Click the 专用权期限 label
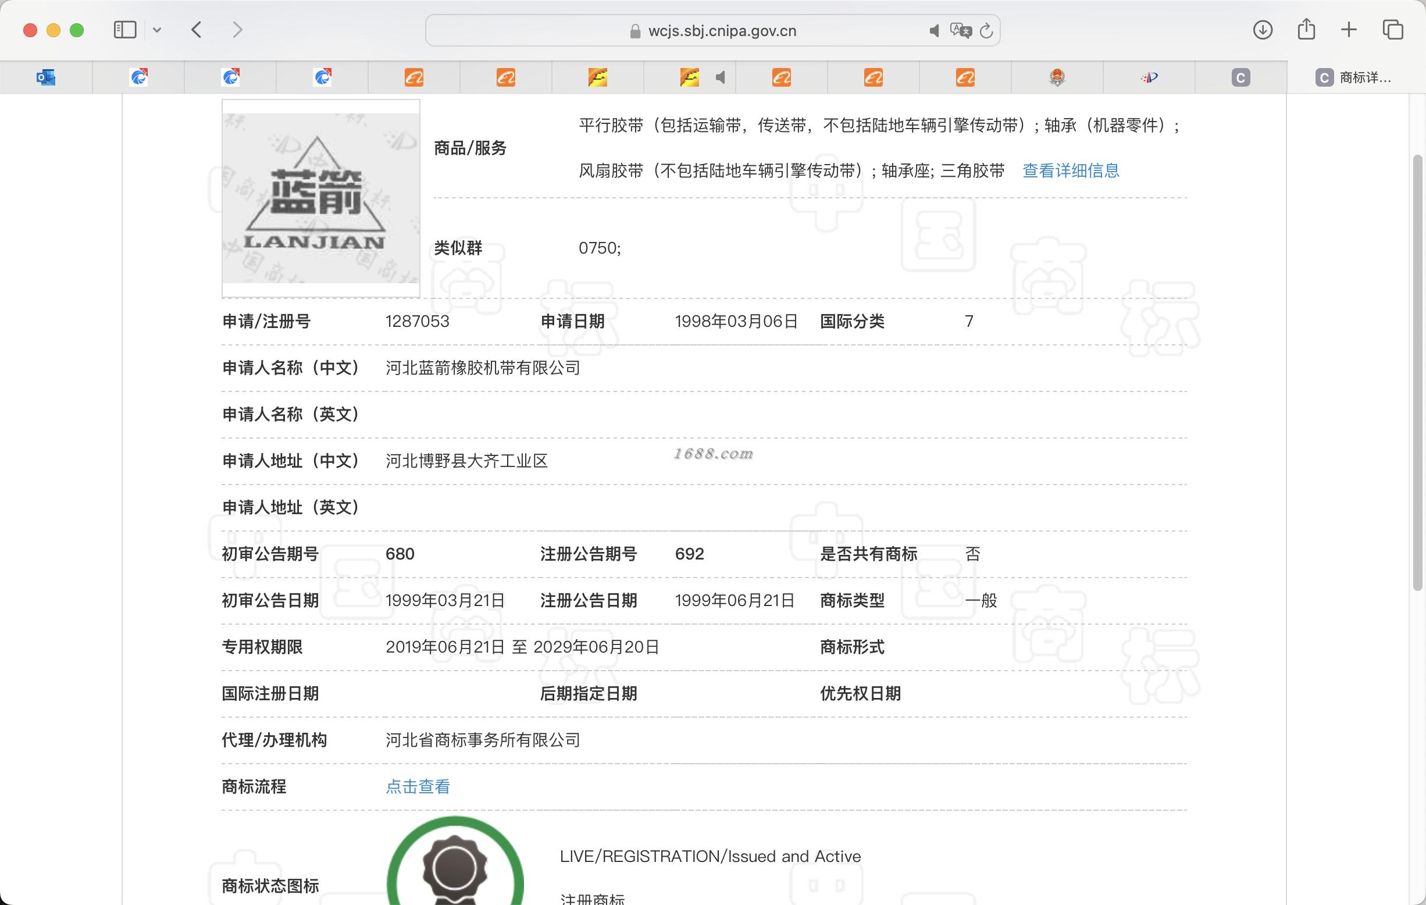 262,647
